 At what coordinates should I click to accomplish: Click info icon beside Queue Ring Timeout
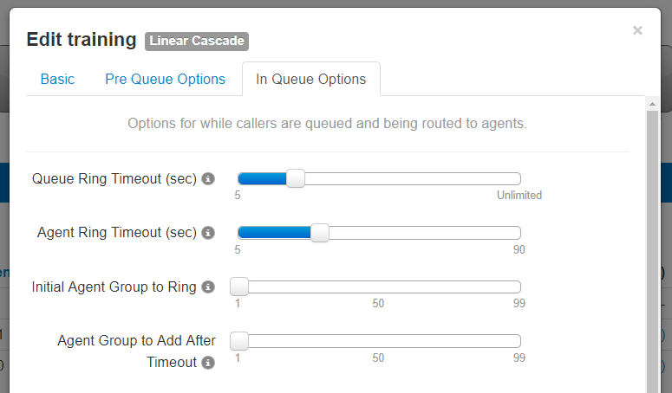[208, 178]
